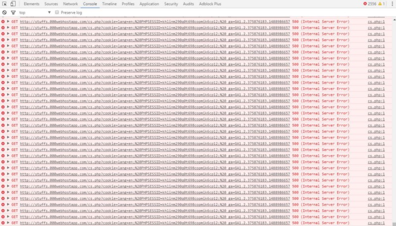396x226 pixels.
Task: Open the Sources tab
Action: coord(51,4)
